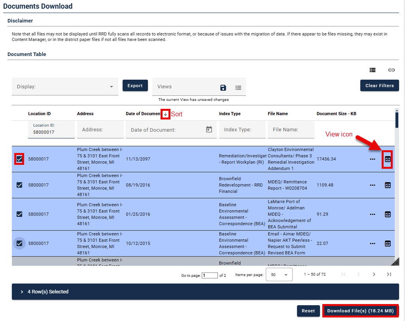Click the File Name column header
This screenshot has height=321, width=405.
278,114
